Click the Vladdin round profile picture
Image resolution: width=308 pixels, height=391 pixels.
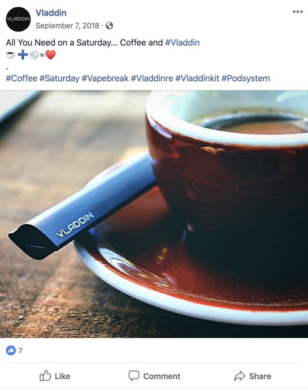pos(18,19)
